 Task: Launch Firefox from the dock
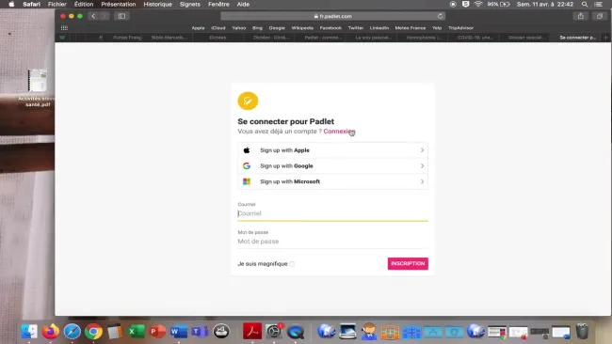click(x=50, y=332)
